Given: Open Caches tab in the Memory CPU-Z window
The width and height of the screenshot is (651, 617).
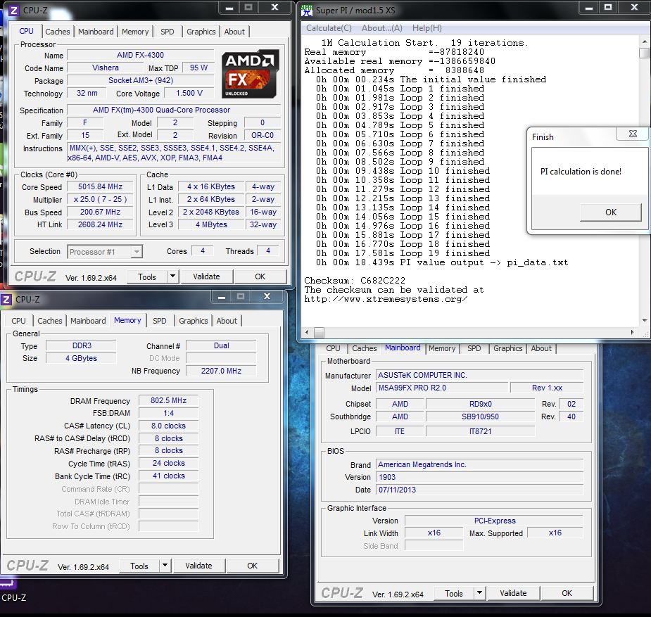Looking at the screenshot, I should click(x=49, y=321).
